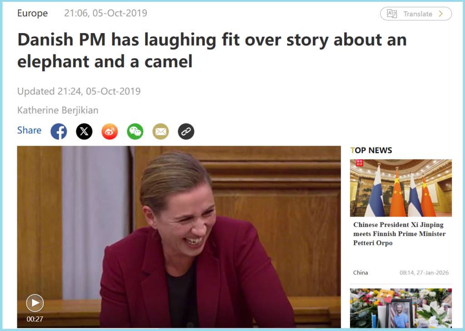Image resolution: width=465 pixels, height=331 pixels.
Task: Share article on Weibo
Action: (x=109, y=132)
